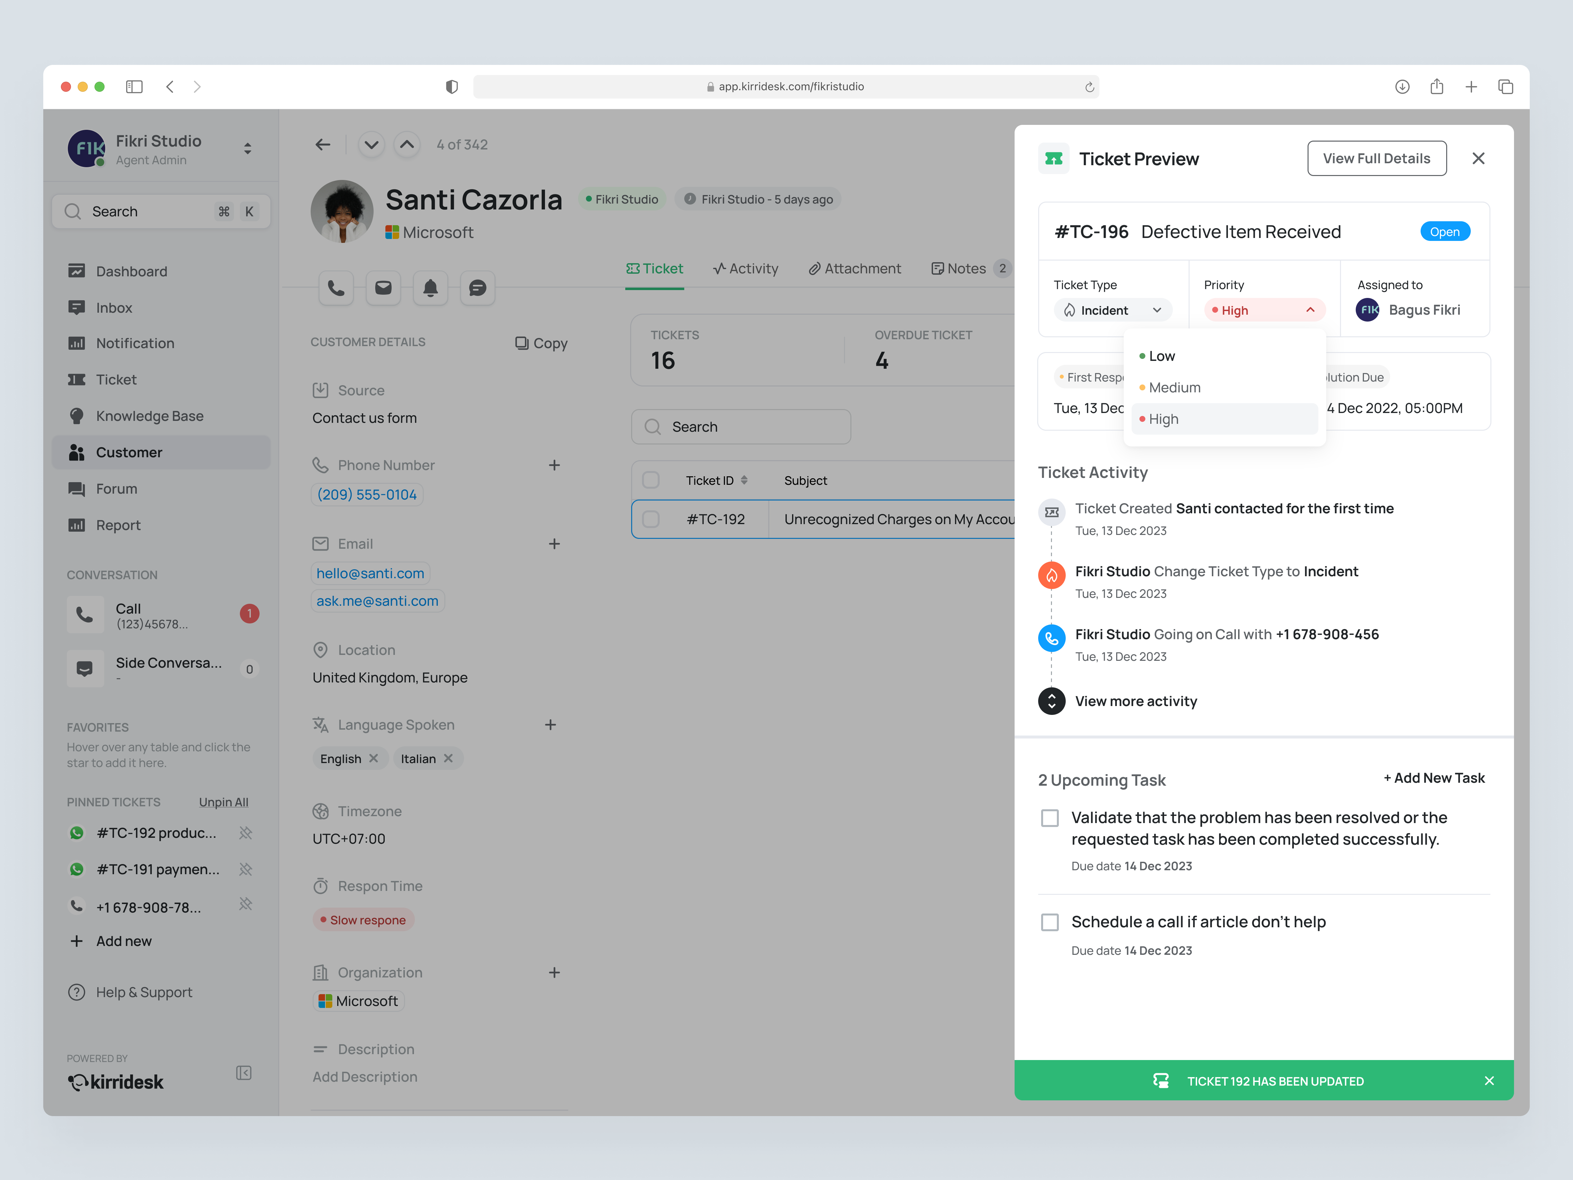
Task: Open the Incident ticket type dropdown
Action: (1112, 310)
